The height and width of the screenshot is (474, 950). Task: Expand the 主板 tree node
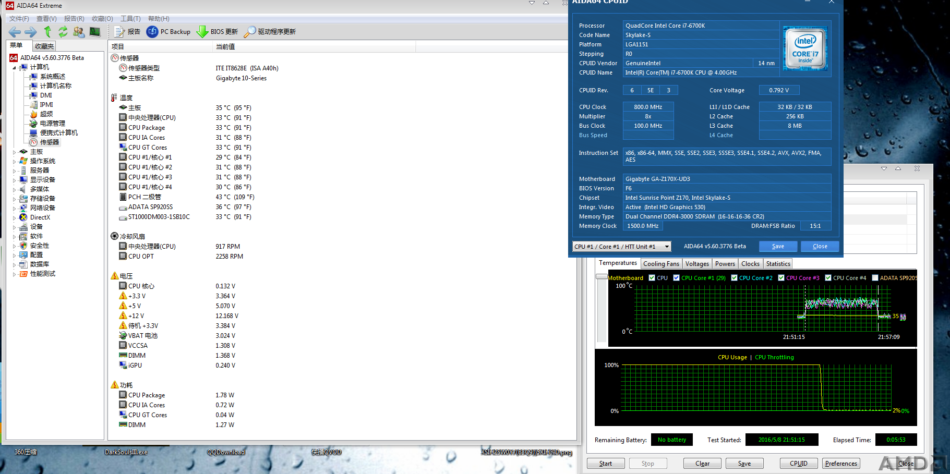pos(15,152)
